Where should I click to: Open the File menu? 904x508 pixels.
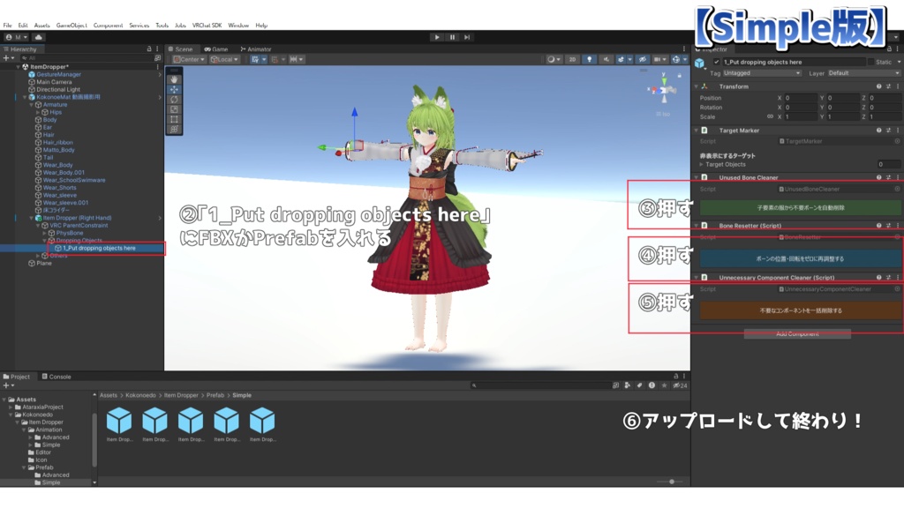pyautogui.click(x=7, y=26)
